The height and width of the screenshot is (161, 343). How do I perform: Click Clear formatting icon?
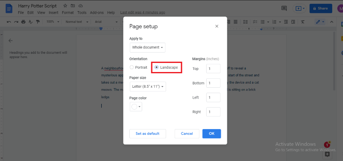(303, 22)
